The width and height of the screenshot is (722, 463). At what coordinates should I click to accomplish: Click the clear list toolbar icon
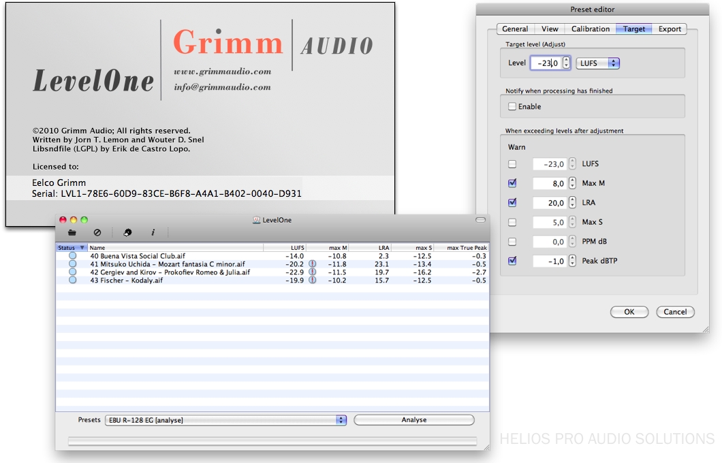[97, 232]
